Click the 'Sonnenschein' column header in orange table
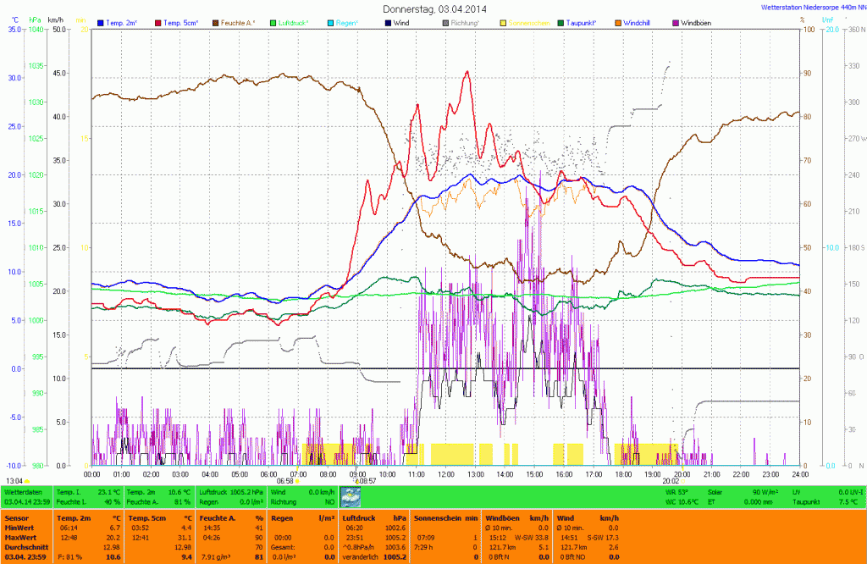867x564 pixels. pos(439,518)
